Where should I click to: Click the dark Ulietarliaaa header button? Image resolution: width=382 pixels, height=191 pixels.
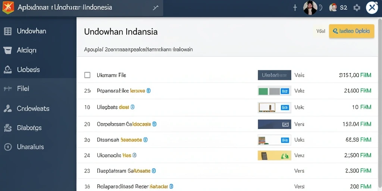tap(275, 75)
